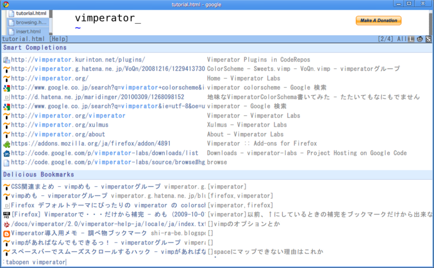Screen dimensions: 434x268
Task: Select スペースバーでスムーズスクロール bookmark
Action: (x=217, y=252)
